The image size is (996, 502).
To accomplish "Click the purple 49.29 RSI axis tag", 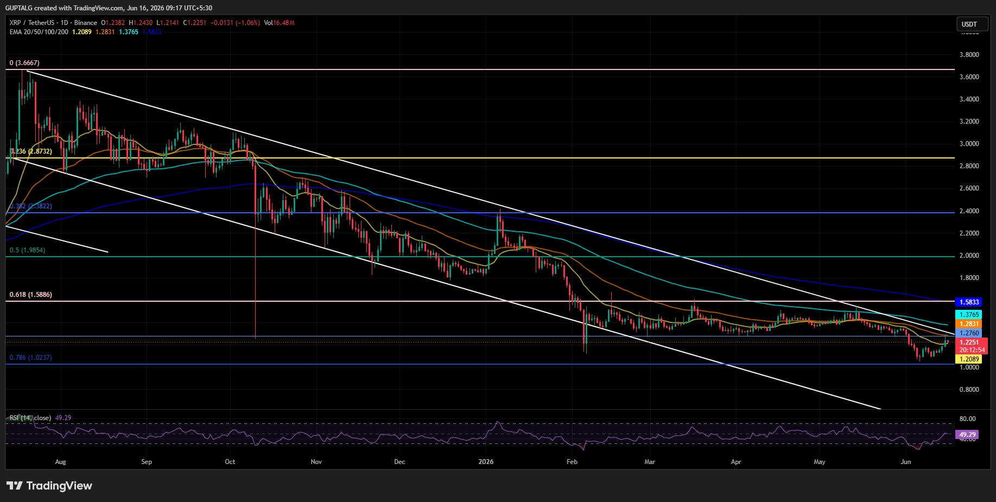I will (968, 435).
